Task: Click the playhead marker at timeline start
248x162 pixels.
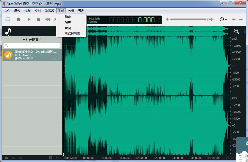Action: tap(64, 154)
